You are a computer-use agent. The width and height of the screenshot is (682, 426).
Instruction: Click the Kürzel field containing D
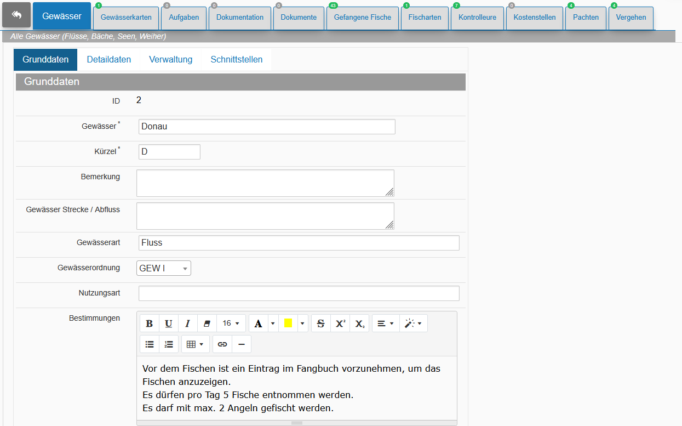coord(169,152)
